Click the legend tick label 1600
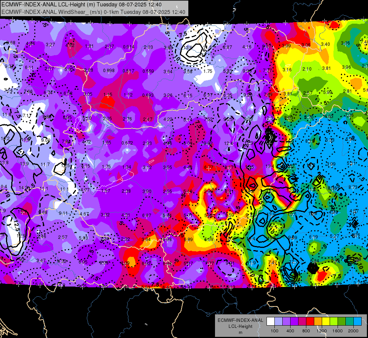This screenshot has width=368, height=338. point(338,331)
